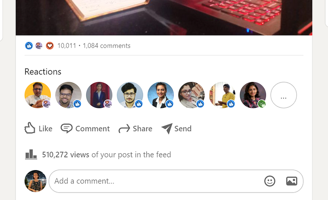Open 510,272 views post statistics

click(x=107, y=155)
